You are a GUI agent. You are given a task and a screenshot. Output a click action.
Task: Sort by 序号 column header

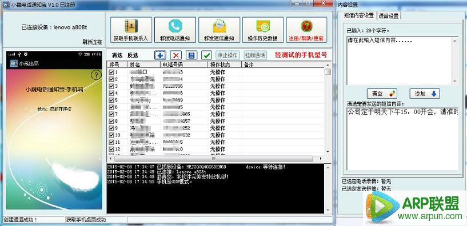[117, 64]
